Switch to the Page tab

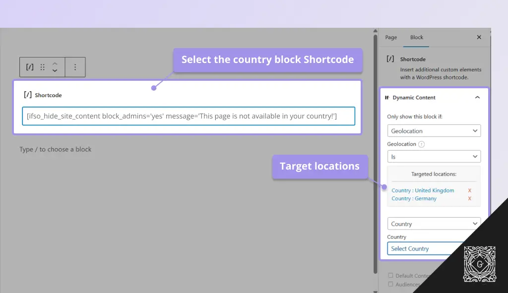pos(391,37)
